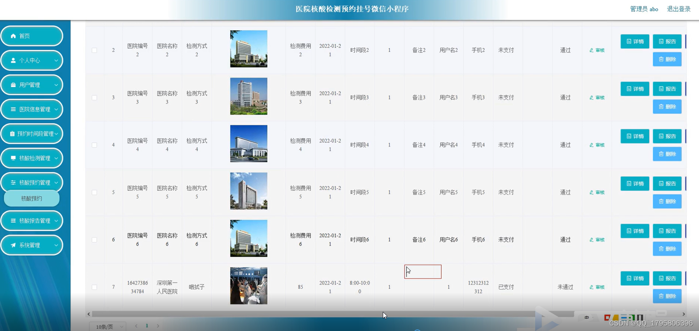
Task: Tick the checkbox for row 4
Action: click(94, 145)
